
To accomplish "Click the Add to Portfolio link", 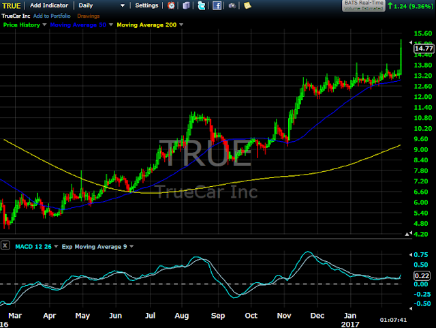I will pyautogui.click(x=52, y=16).
